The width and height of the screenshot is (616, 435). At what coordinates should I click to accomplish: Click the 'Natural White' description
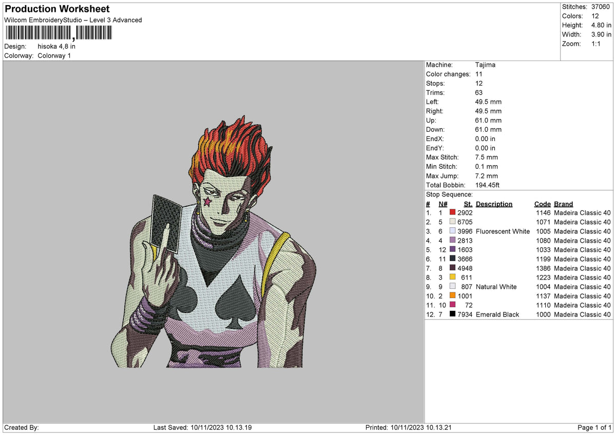point(496,287)
